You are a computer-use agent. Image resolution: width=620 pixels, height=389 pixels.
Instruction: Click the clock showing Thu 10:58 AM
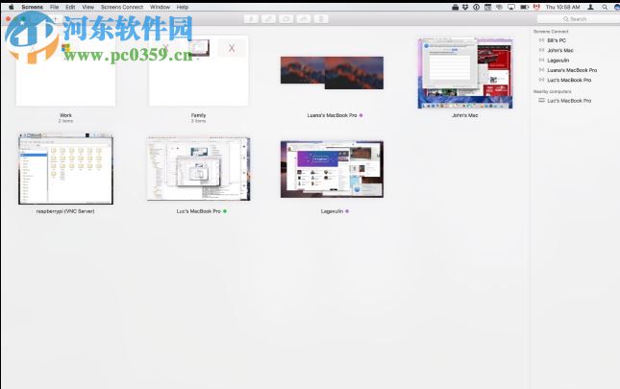[562, 7]
